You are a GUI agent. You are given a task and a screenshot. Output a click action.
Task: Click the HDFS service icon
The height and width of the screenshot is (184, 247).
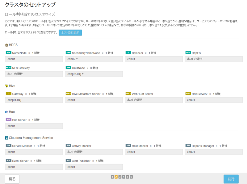[x=6, y=45]
